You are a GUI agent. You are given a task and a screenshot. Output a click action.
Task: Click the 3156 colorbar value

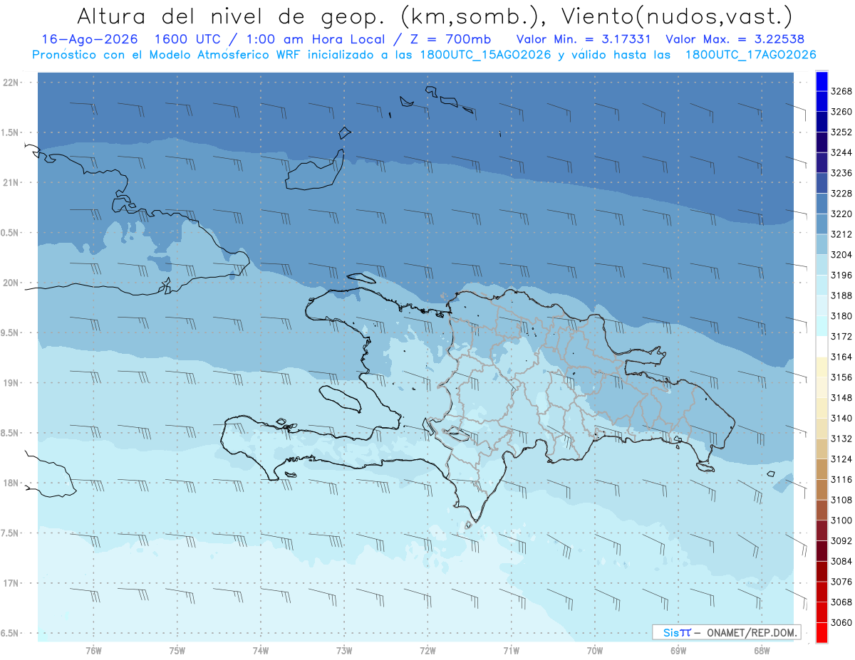coord(841,377)
